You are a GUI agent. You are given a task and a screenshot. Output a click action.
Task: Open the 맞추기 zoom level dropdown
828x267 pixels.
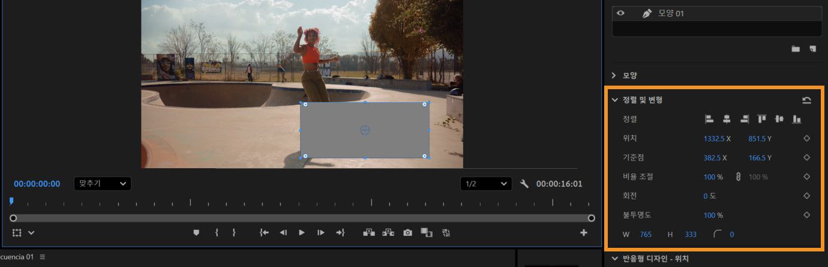(103, 184)
